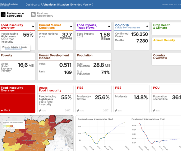The image size is (181, 151).
Task: Expand Food Insecurity Overview via its arrow
Action: 33,27
